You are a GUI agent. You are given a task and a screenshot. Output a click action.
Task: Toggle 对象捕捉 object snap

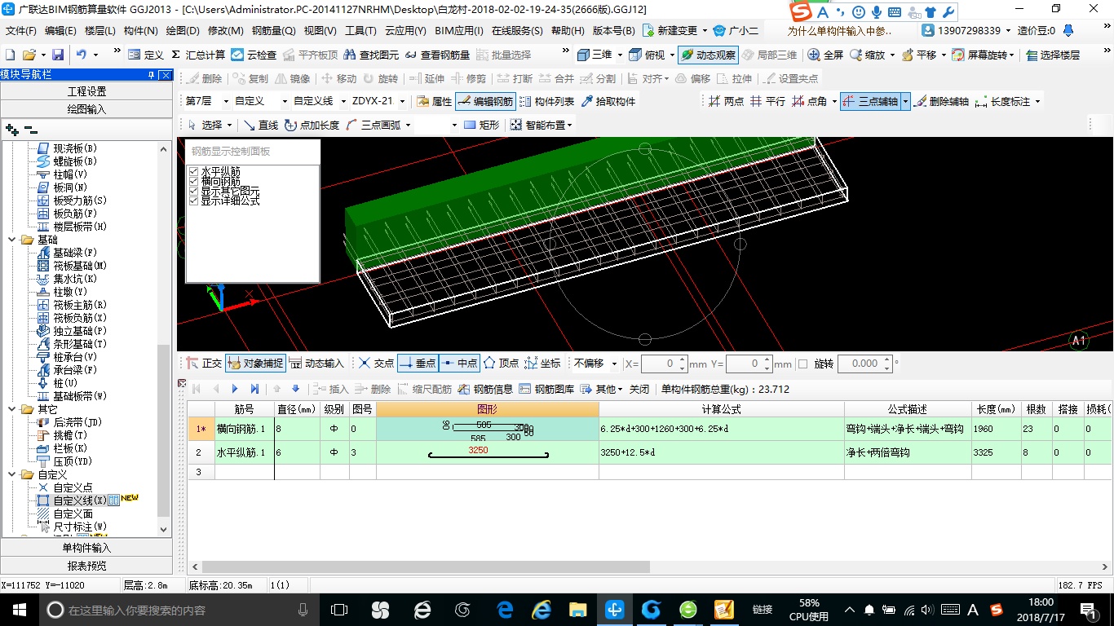point(254,364)
